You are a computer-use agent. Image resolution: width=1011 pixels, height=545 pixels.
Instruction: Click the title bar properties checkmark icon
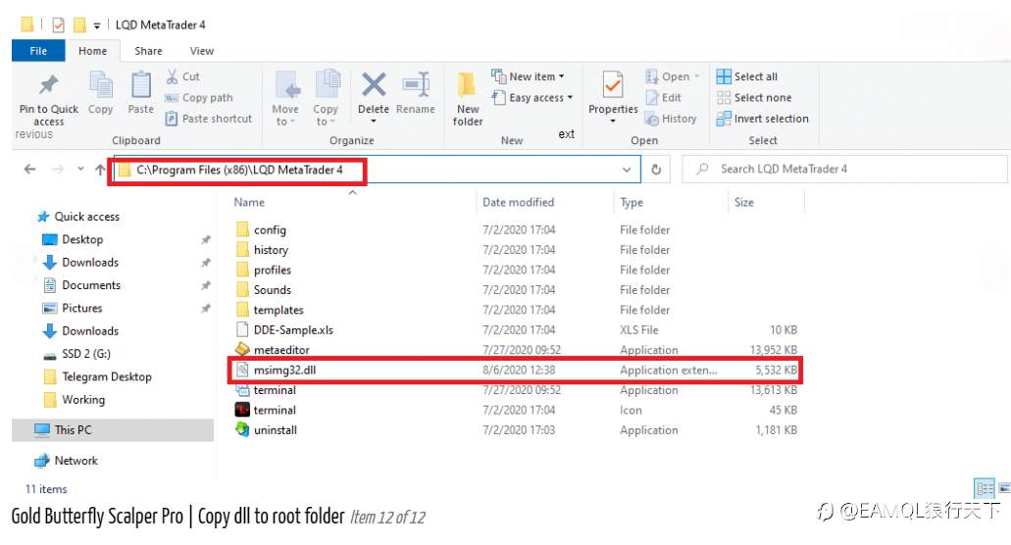[x=58, y=25]
